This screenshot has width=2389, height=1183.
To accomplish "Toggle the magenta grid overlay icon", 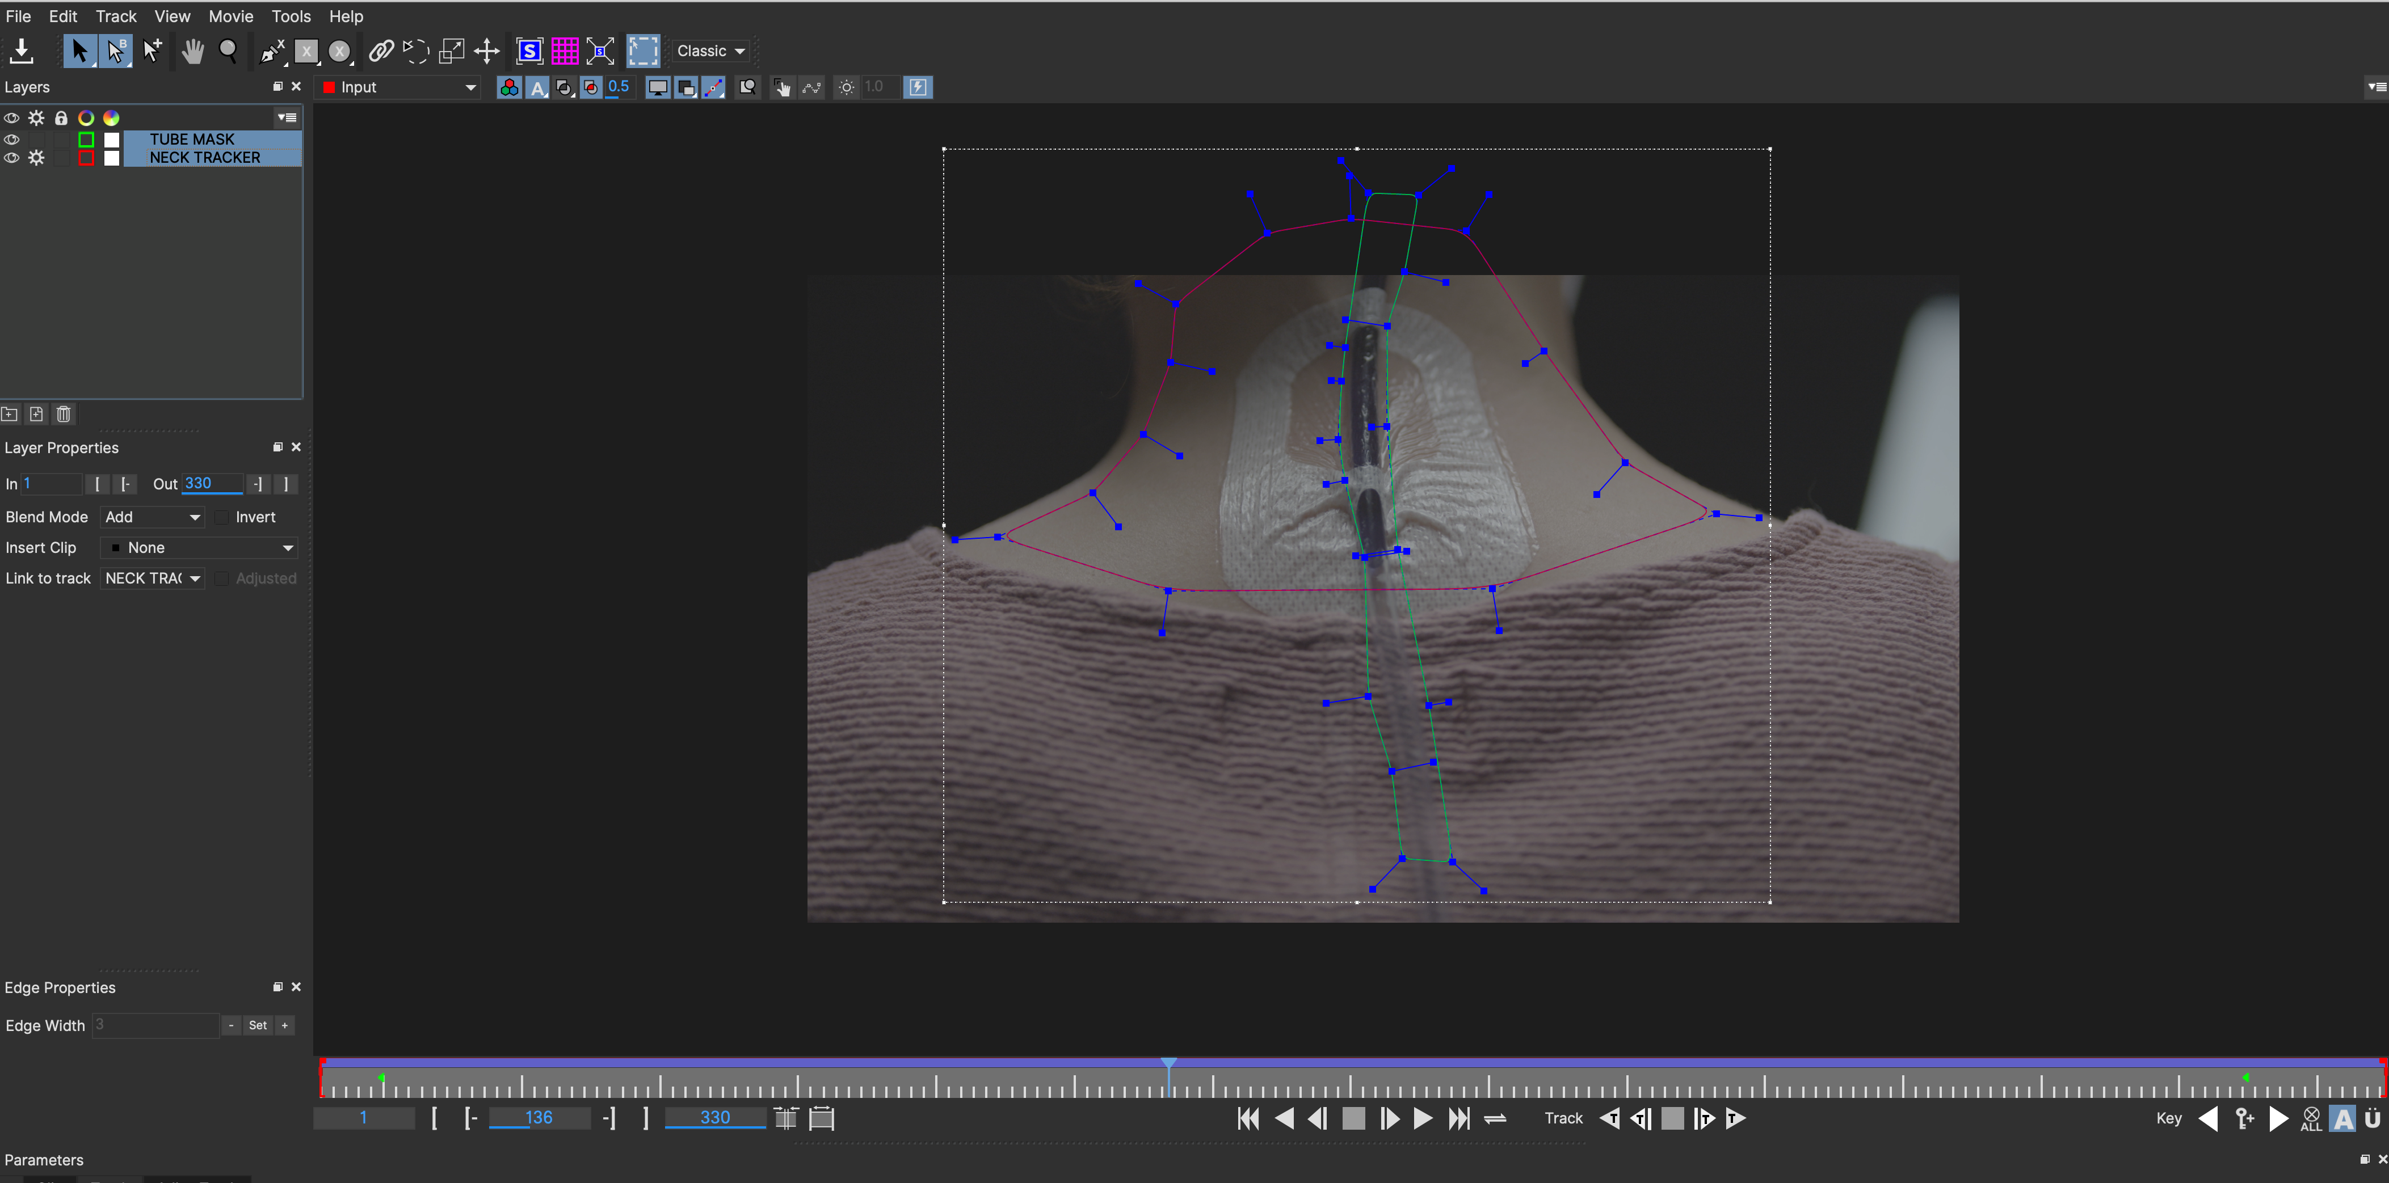I will tap(566, 51).
